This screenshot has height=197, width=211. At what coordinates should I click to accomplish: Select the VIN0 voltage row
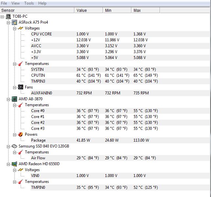click(x=120, y=176)
